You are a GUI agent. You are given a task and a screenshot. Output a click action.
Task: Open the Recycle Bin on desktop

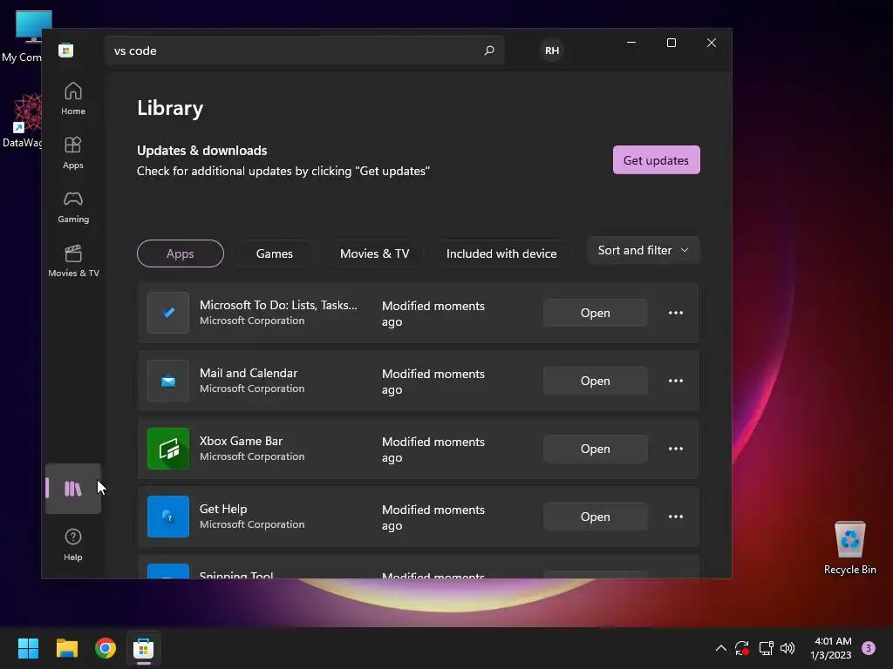click(x=849, y=547)
